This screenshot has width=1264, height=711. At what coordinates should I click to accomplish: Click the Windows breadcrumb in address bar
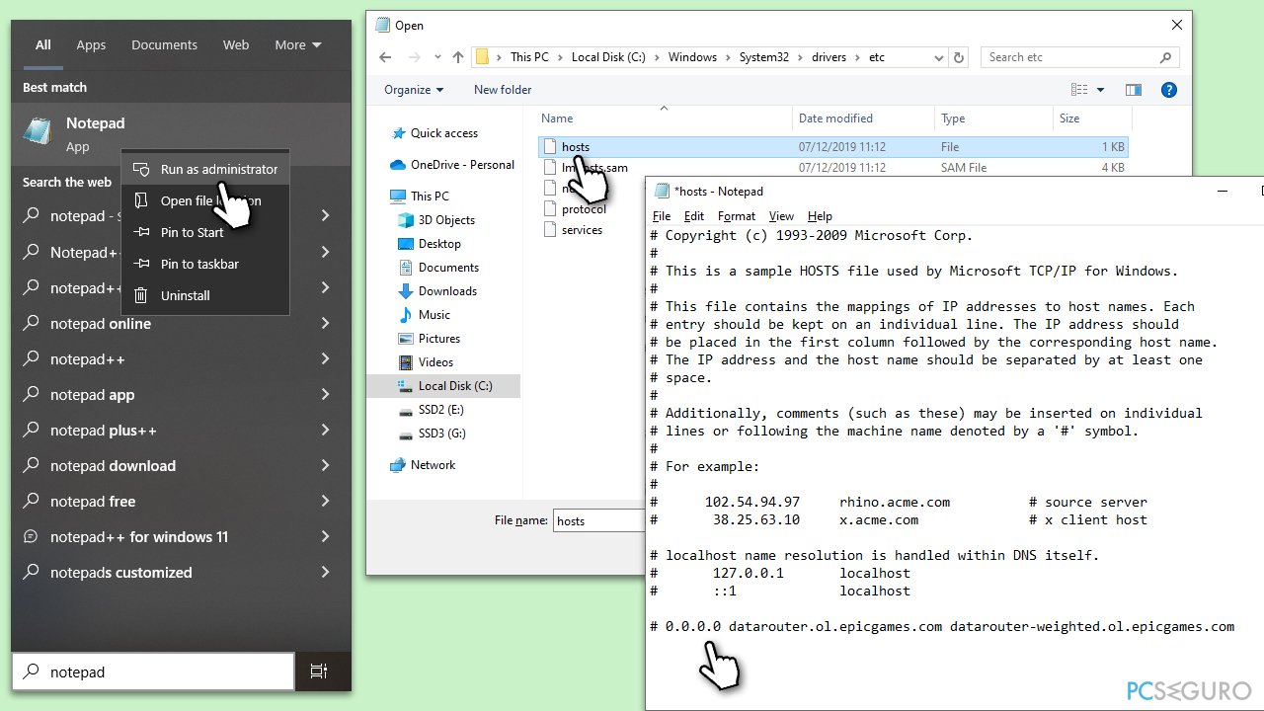click(x=692, y=57)
